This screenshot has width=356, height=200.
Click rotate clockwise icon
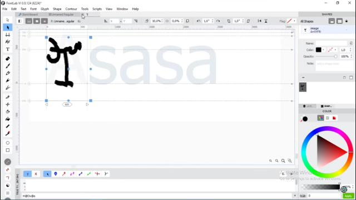[x=218, y=21]
